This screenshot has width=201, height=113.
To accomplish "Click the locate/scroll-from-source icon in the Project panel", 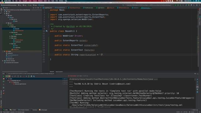I will 34,8.
